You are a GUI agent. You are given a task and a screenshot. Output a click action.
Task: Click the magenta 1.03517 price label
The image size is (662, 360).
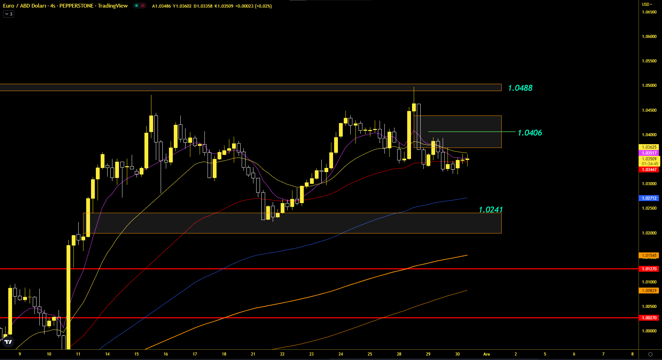(649, 153)
